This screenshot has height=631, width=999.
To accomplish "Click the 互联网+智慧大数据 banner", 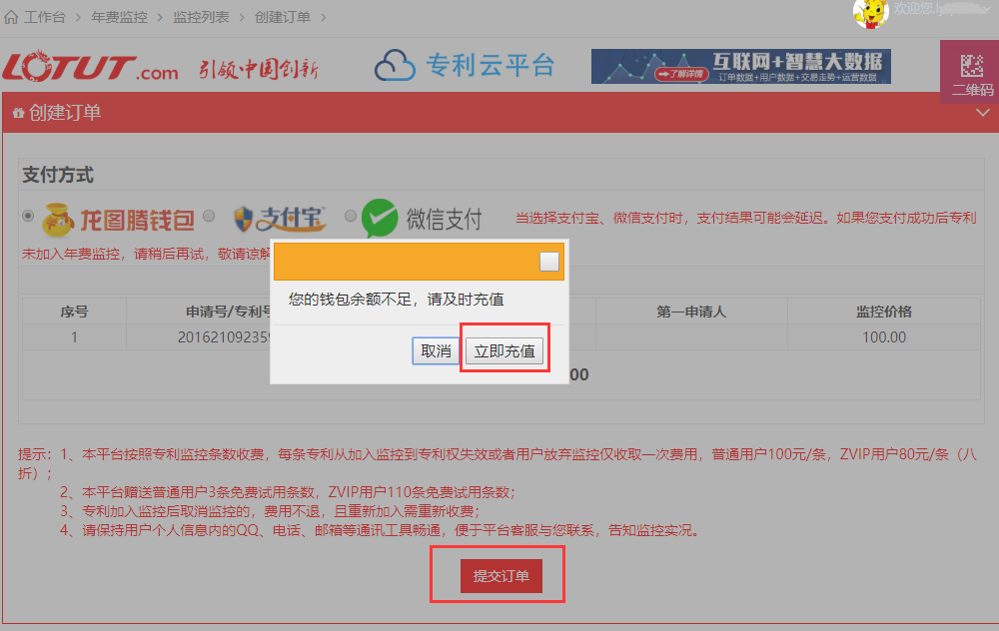I will click(x=741, y=66).
